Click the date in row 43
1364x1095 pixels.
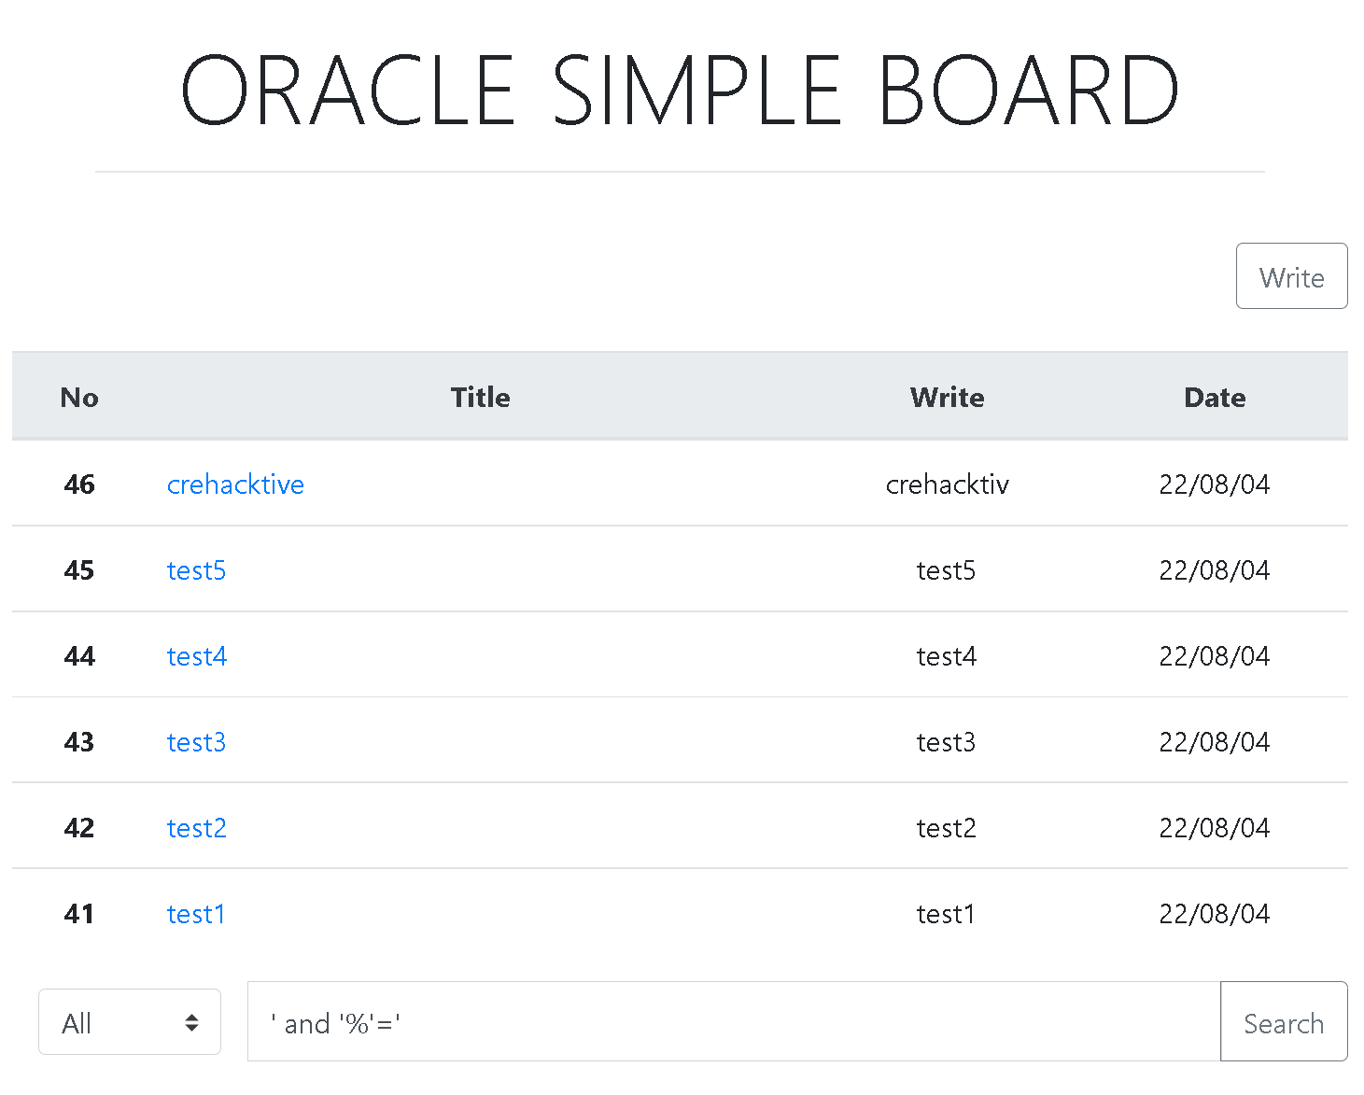pos(1215,742)
